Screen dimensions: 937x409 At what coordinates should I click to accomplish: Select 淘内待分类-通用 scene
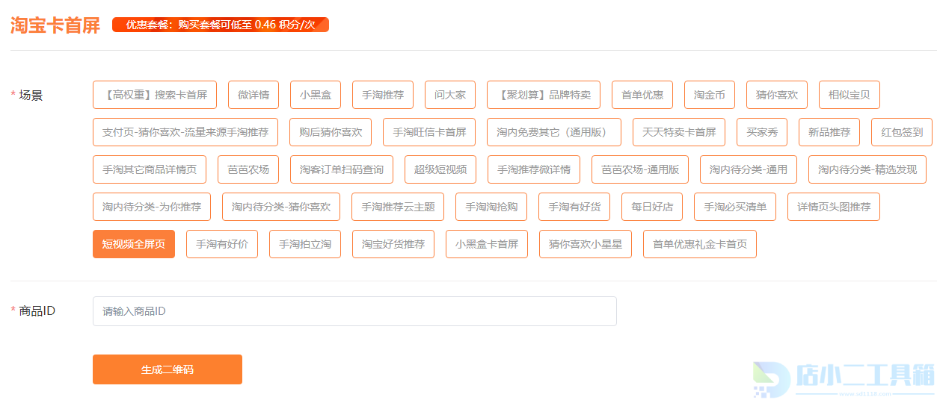[x=749, y=169]
